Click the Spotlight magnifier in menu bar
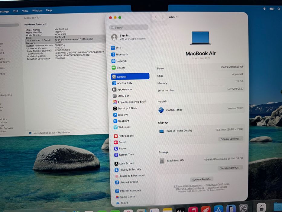The height and width of the screenshot is (212, 282). (279, 9)
